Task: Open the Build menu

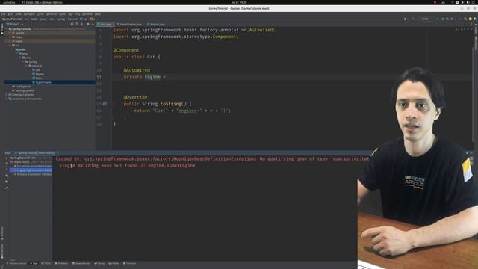Action: point(63,14)
